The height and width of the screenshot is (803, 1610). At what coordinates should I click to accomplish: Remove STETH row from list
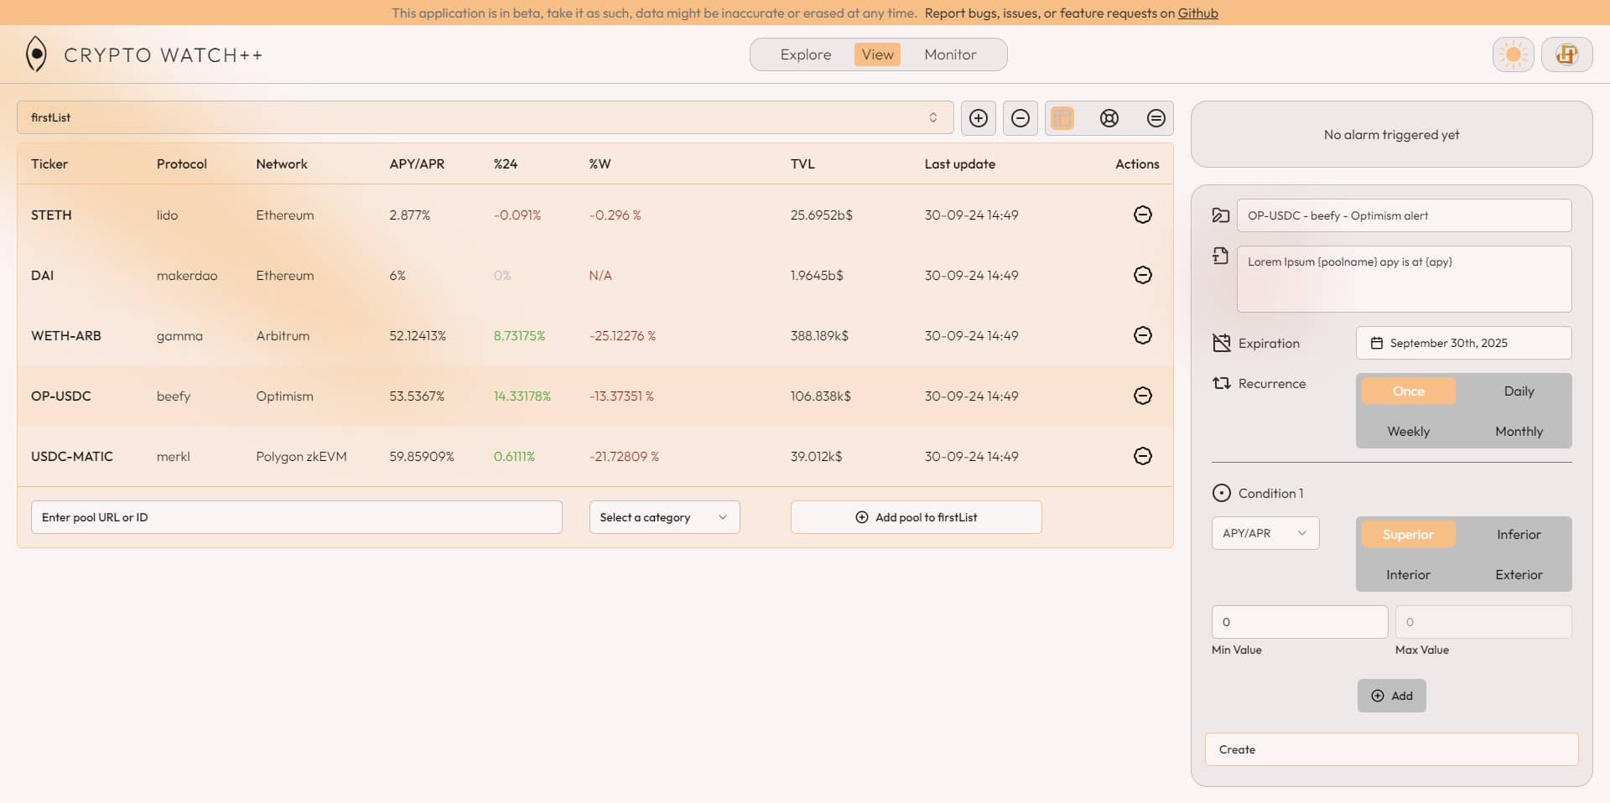(x=1142, y=215)
